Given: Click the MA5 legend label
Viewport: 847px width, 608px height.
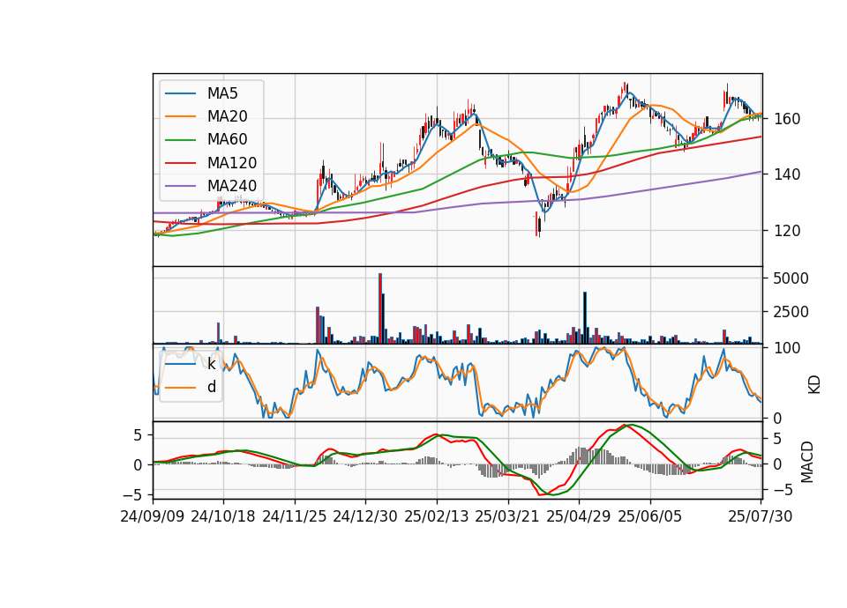Looking at the screenshot, I should coord(222,93).
